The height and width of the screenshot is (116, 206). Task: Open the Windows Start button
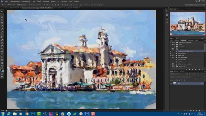tap(3, 114)
